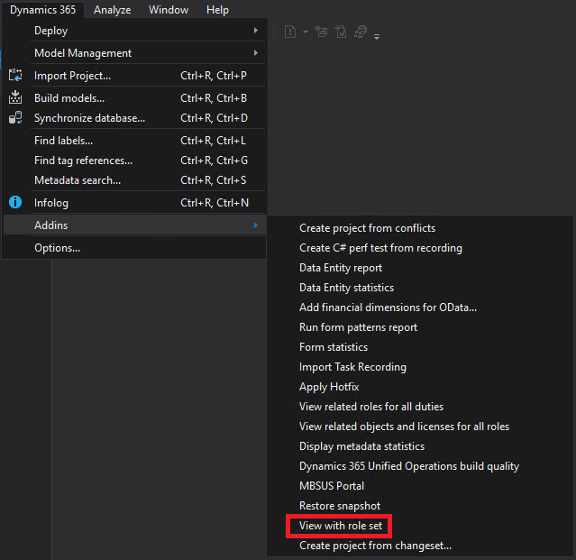Viewport: 576px width, 560px height.
Task: Click the blue Infolog info icon
Action: coord(15,202)
